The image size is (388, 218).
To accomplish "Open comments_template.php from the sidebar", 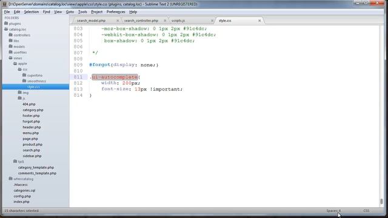I will click(37, 173).
